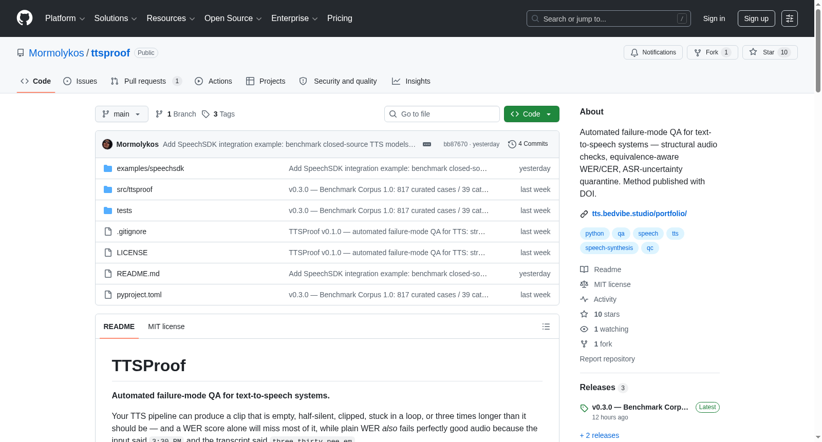Click the history clock icon by Commits
Image resolution: width=822 pixels, height=442 pixels.
click(512, 144)
